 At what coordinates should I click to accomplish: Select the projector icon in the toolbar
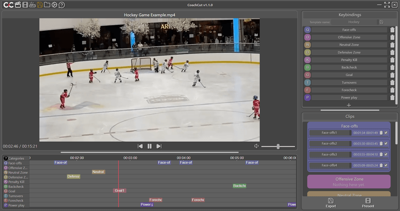click(32, 5)
